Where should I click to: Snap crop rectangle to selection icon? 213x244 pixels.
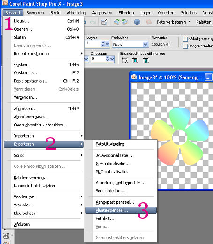click(125, 60)
